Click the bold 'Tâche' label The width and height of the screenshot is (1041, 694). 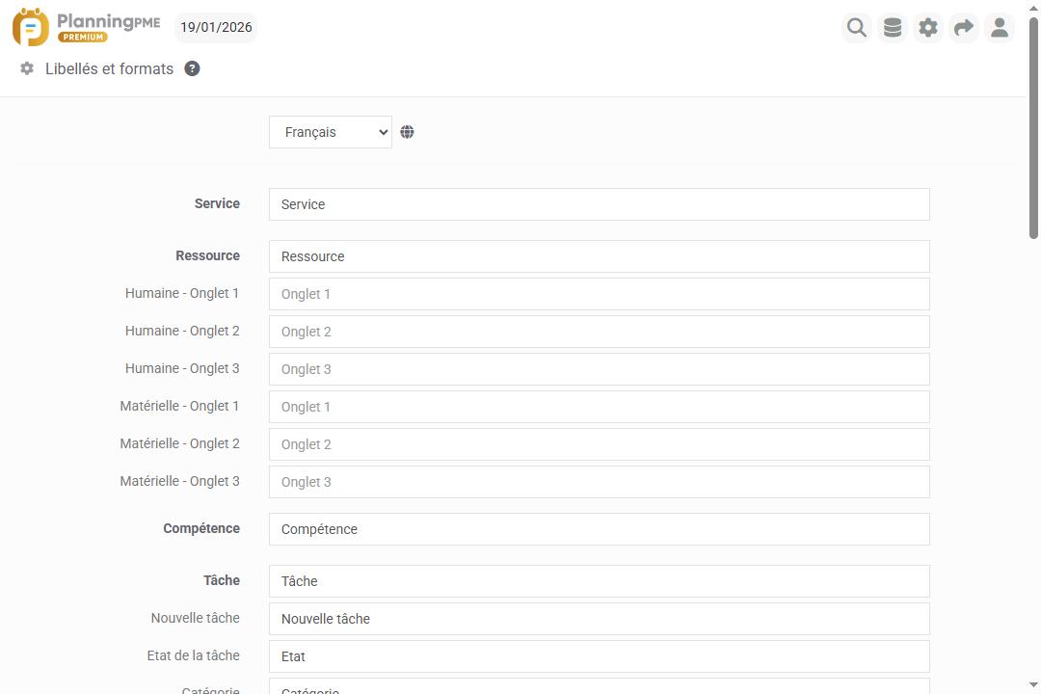[x=222, y=580]
